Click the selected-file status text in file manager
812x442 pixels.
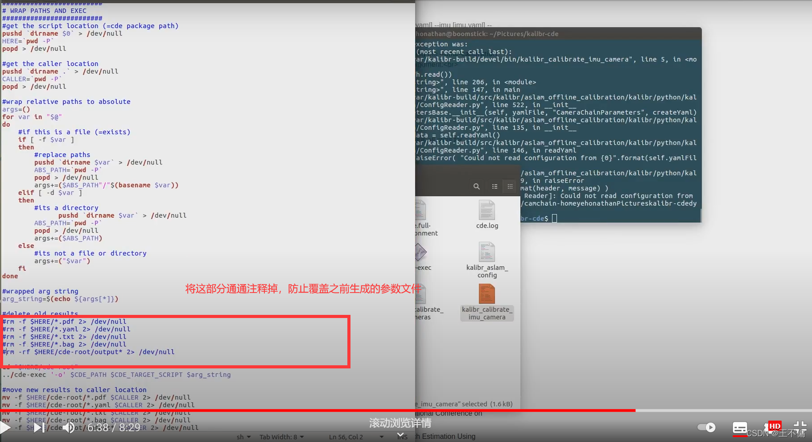pos(464,404)
